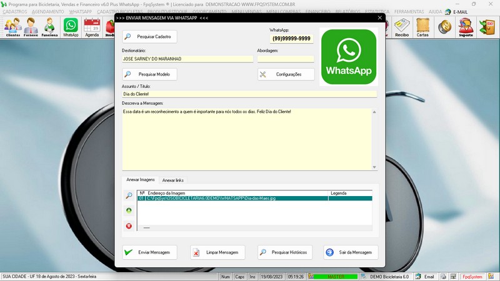The width and height of the screenshot is (500, 281).
Task: Open the AJUDA menu
Action: [x=435, y=12]
